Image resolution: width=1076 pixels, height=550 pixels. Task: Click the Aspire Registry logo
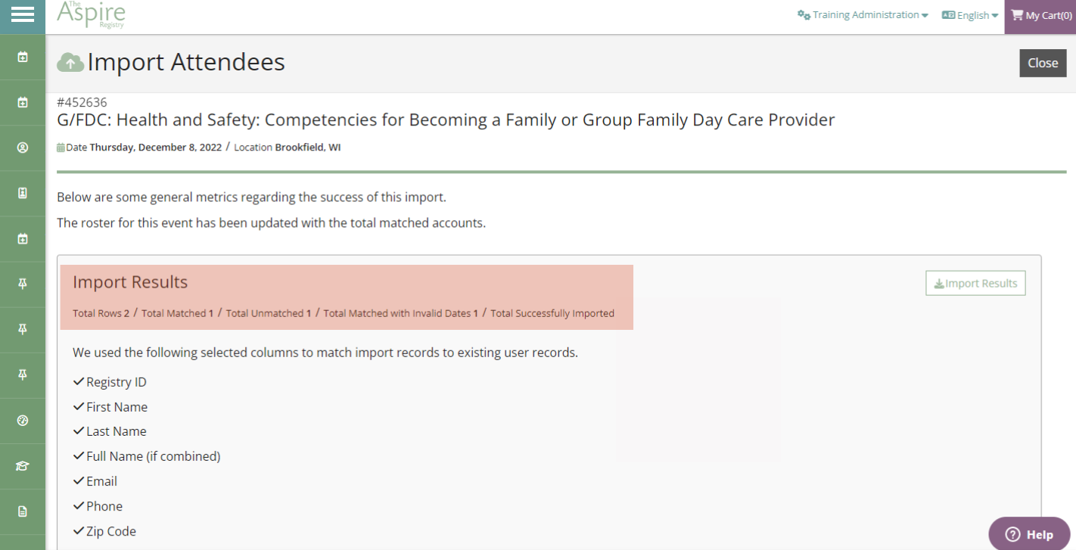click(91, 15)
